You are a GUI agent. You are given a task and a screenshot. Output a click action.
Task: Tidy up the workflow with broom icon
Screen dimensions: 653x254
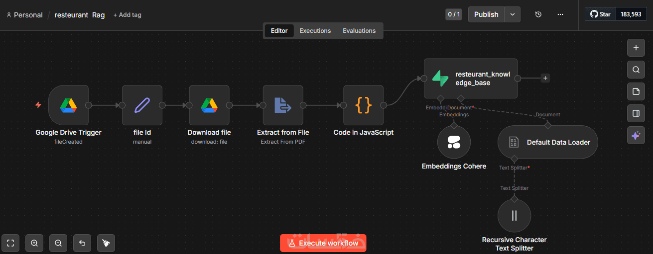[x=106, y=243]
